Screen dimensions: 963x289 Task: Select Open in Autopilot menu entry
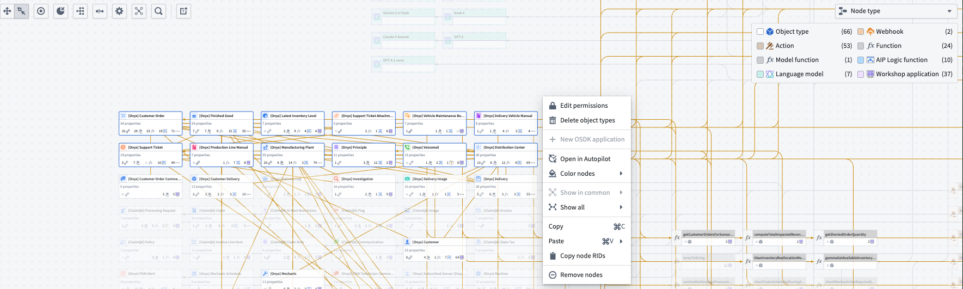tap(587, 159)
